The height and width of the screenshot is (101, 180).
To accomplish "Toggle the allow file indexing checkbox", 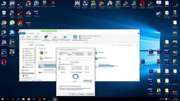I will pyautogui.click(x=59, y=89).
